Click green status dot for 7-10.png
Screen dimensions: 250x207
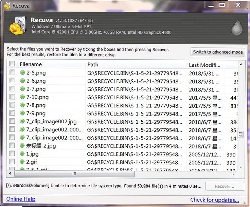coord(22,97)
